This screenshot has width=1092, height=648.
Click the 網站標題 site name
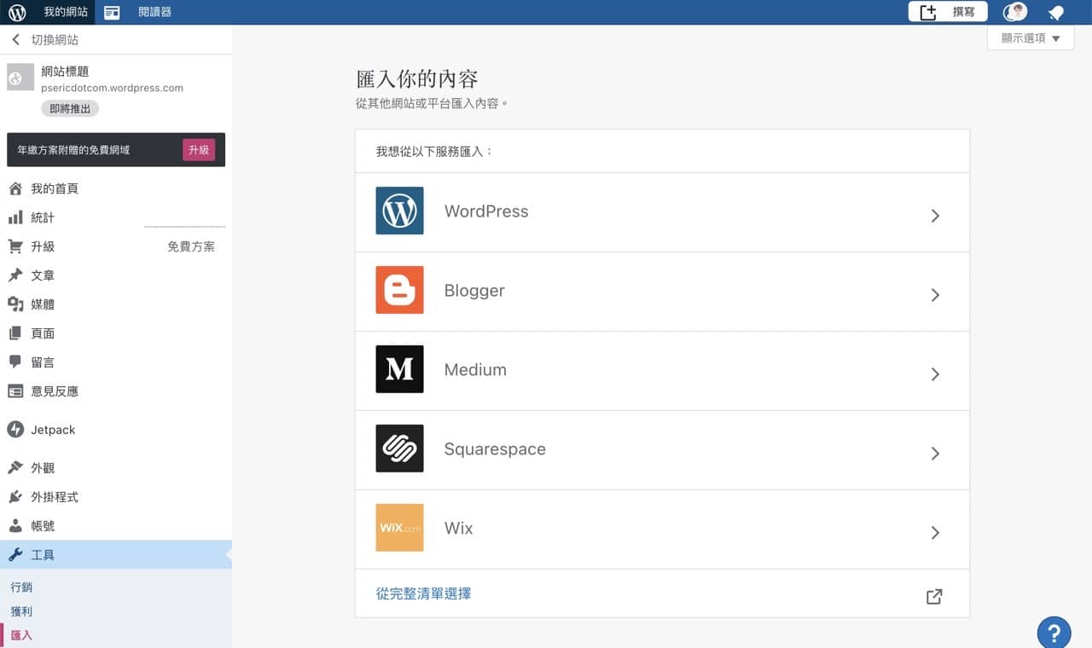pyautogui.click(x=65, y=72)
